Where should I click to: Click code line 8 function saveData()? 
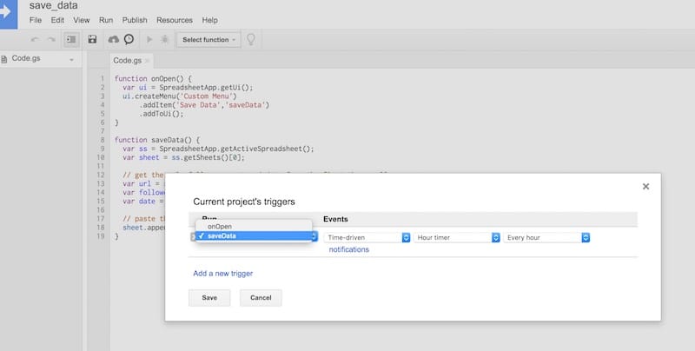[x=157, y=140]
